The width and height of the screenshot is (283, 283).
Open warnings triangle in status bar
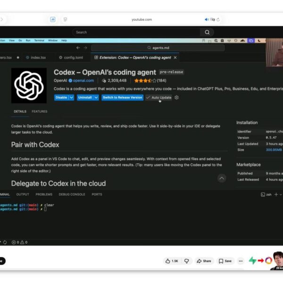(24, 242)
